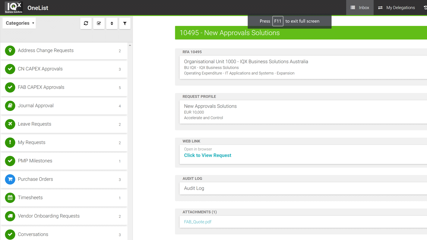Click the Journal Approval book icon
This screenshot has height=240, width=427.
coord(10,106)
